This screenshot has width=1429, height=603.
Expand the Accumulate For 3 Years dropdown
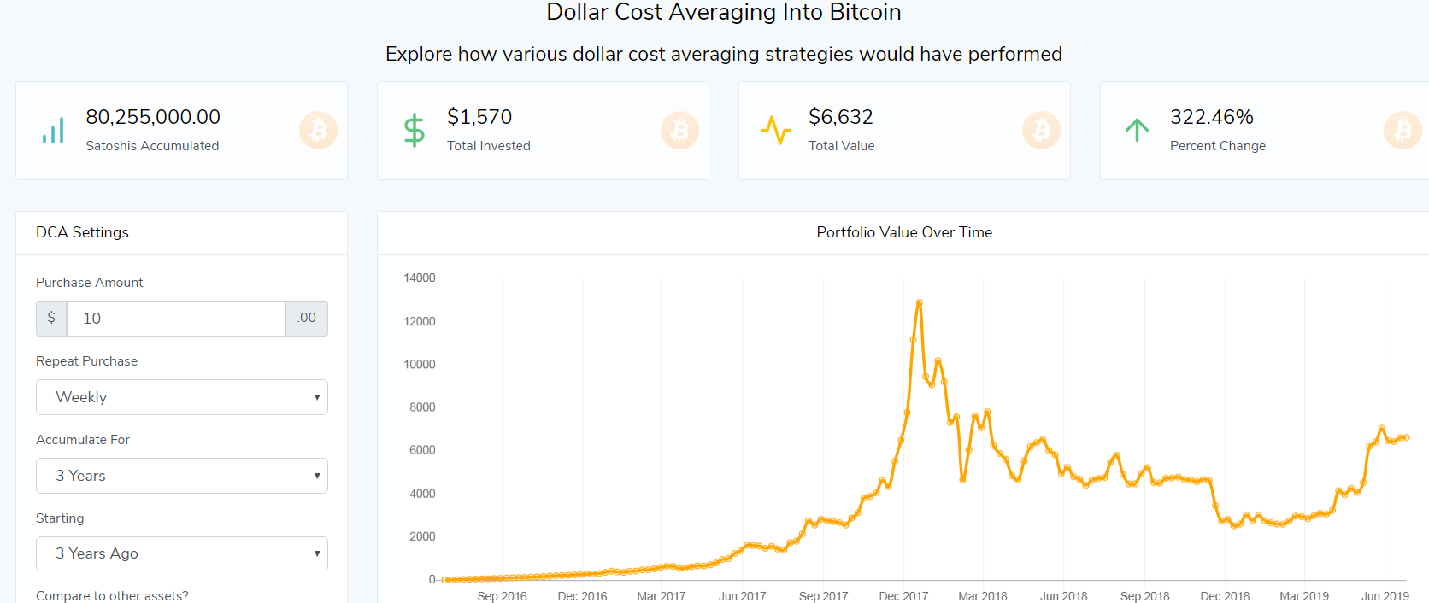182,476
